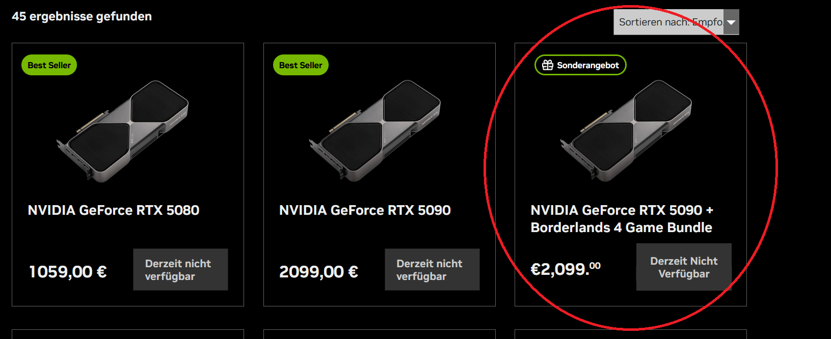This screenshot has width=831, height=339.
Task: Click the Sonderangebot badge label
Action: click(587, 65)
